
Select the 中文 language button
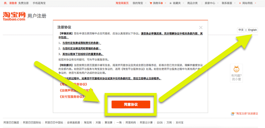[241, 30]
